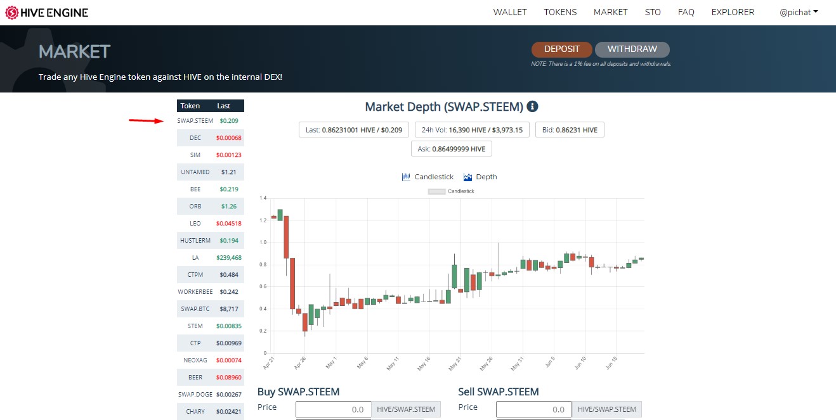Select the SWAP.BTC token row
This screenshot has width=836, height=420.
pyautogui.click(x=211, y=309)
